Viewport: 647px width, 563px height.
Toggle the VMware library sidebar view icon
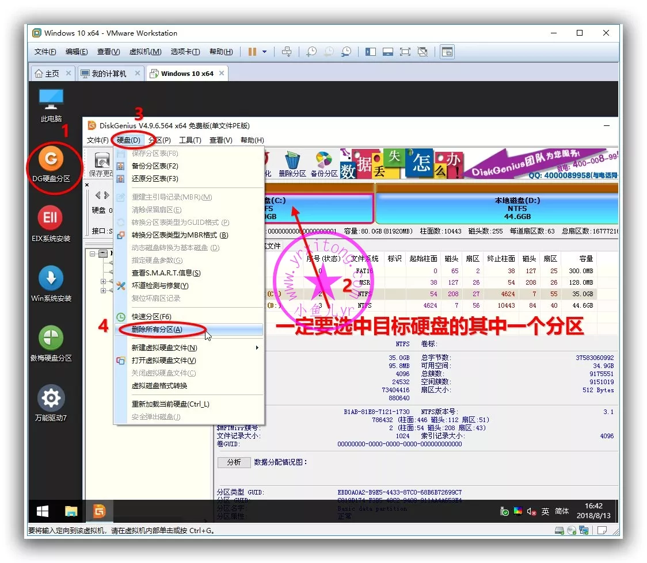[371, 52]
